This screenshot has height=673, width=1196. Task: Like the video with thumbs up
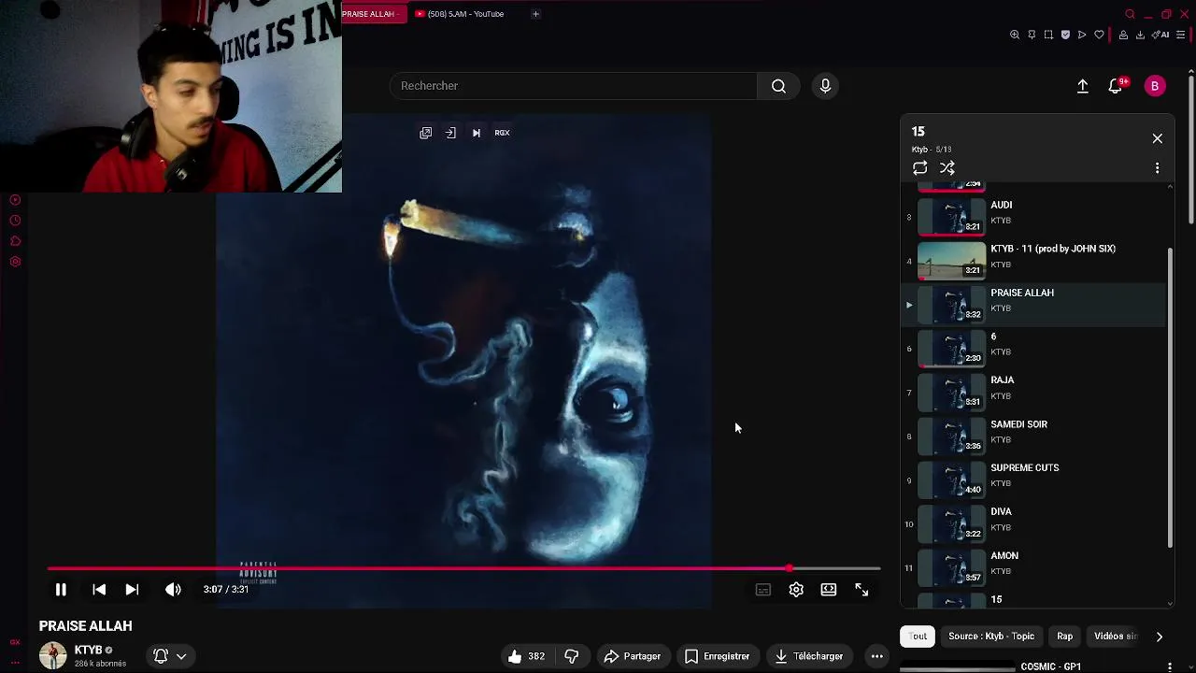pyautogui.click(x=526, y=656)
